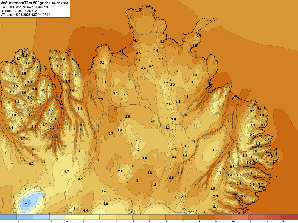This screenshot has height=223, width=298.
Task: Click the 6.0 temperature value
Action: [x=131, y=27]
